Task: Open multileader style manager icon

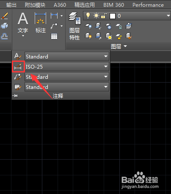Action: pos(18,77)
